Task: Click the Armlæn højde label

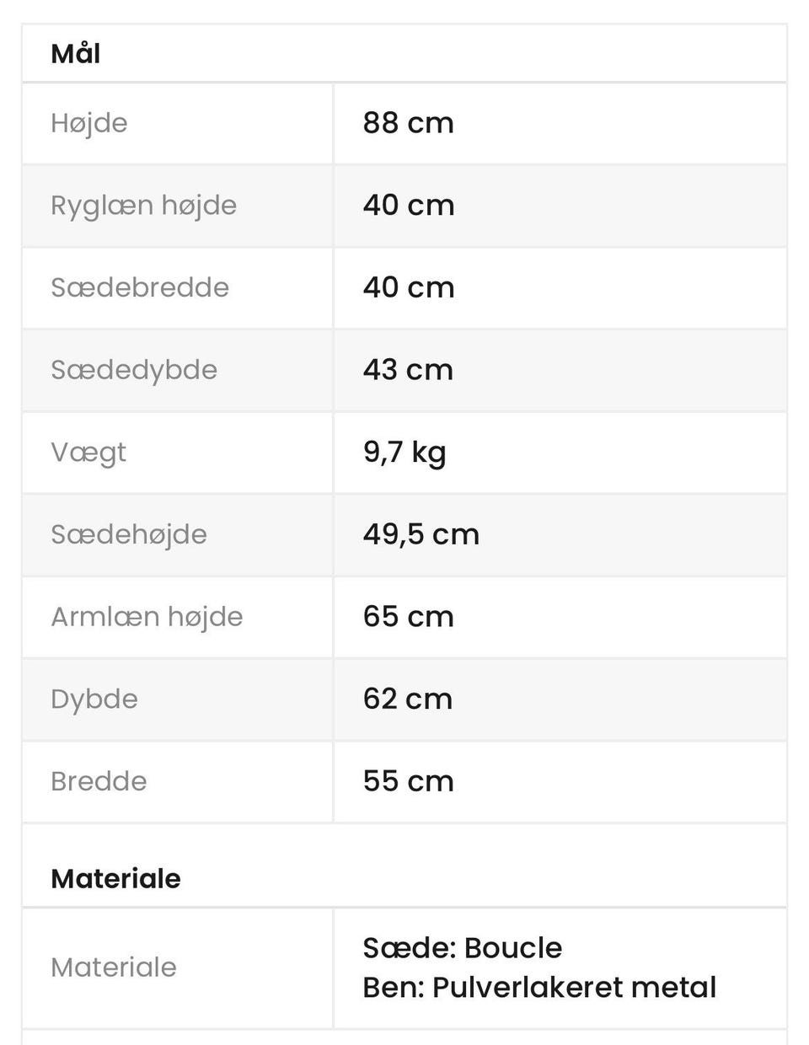Action: click(x=147, y=617)
